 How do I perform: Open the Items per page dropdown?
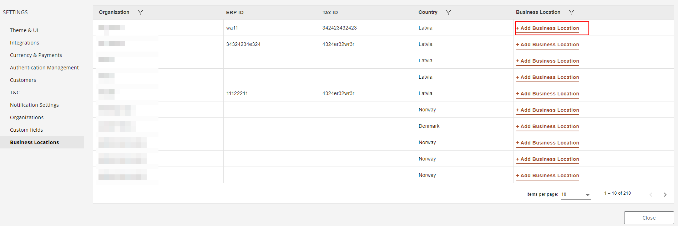coord(576,194)
